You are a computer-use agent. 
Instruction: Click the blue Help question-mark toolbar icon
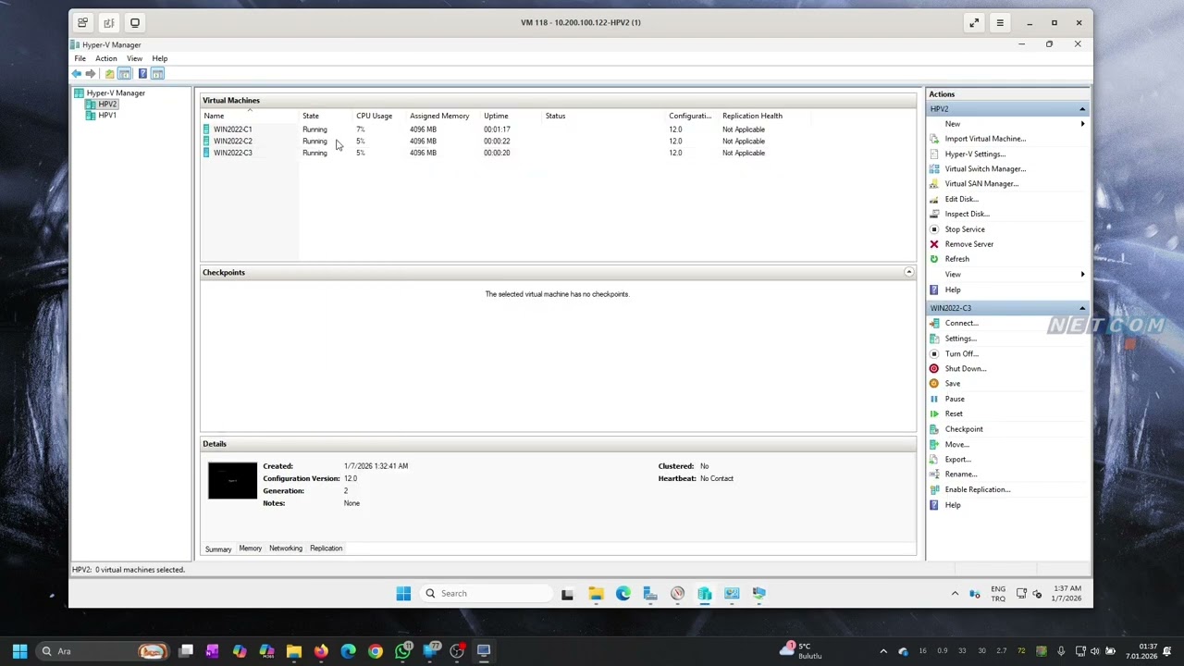click(142, 74)
